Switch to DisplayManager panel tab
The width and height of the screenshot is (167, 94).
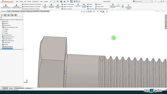(x=16, y=15)
